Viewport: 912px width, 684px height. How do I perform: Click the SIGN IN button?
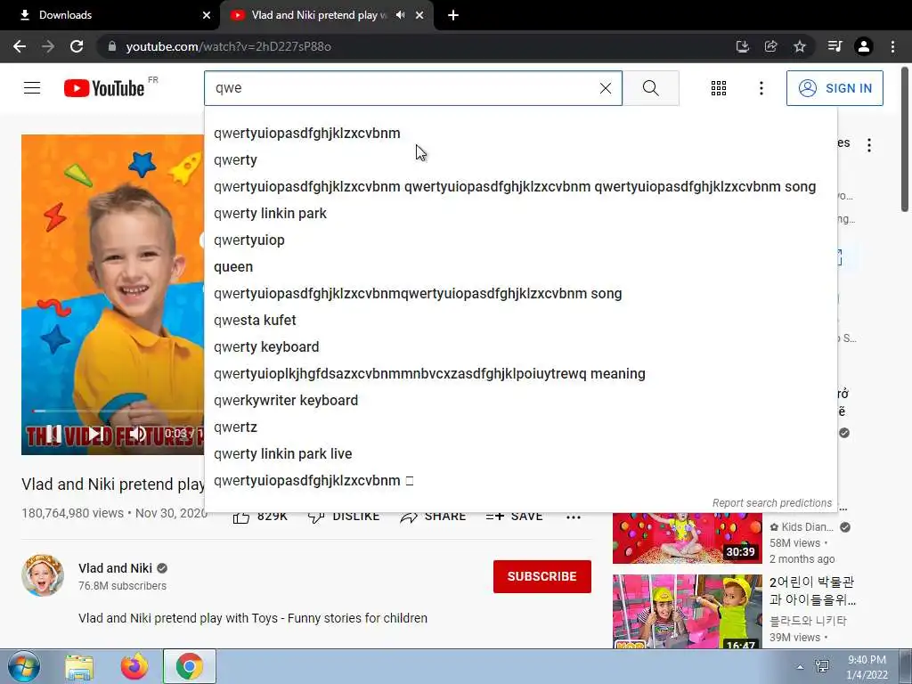(x=835, y=88)
